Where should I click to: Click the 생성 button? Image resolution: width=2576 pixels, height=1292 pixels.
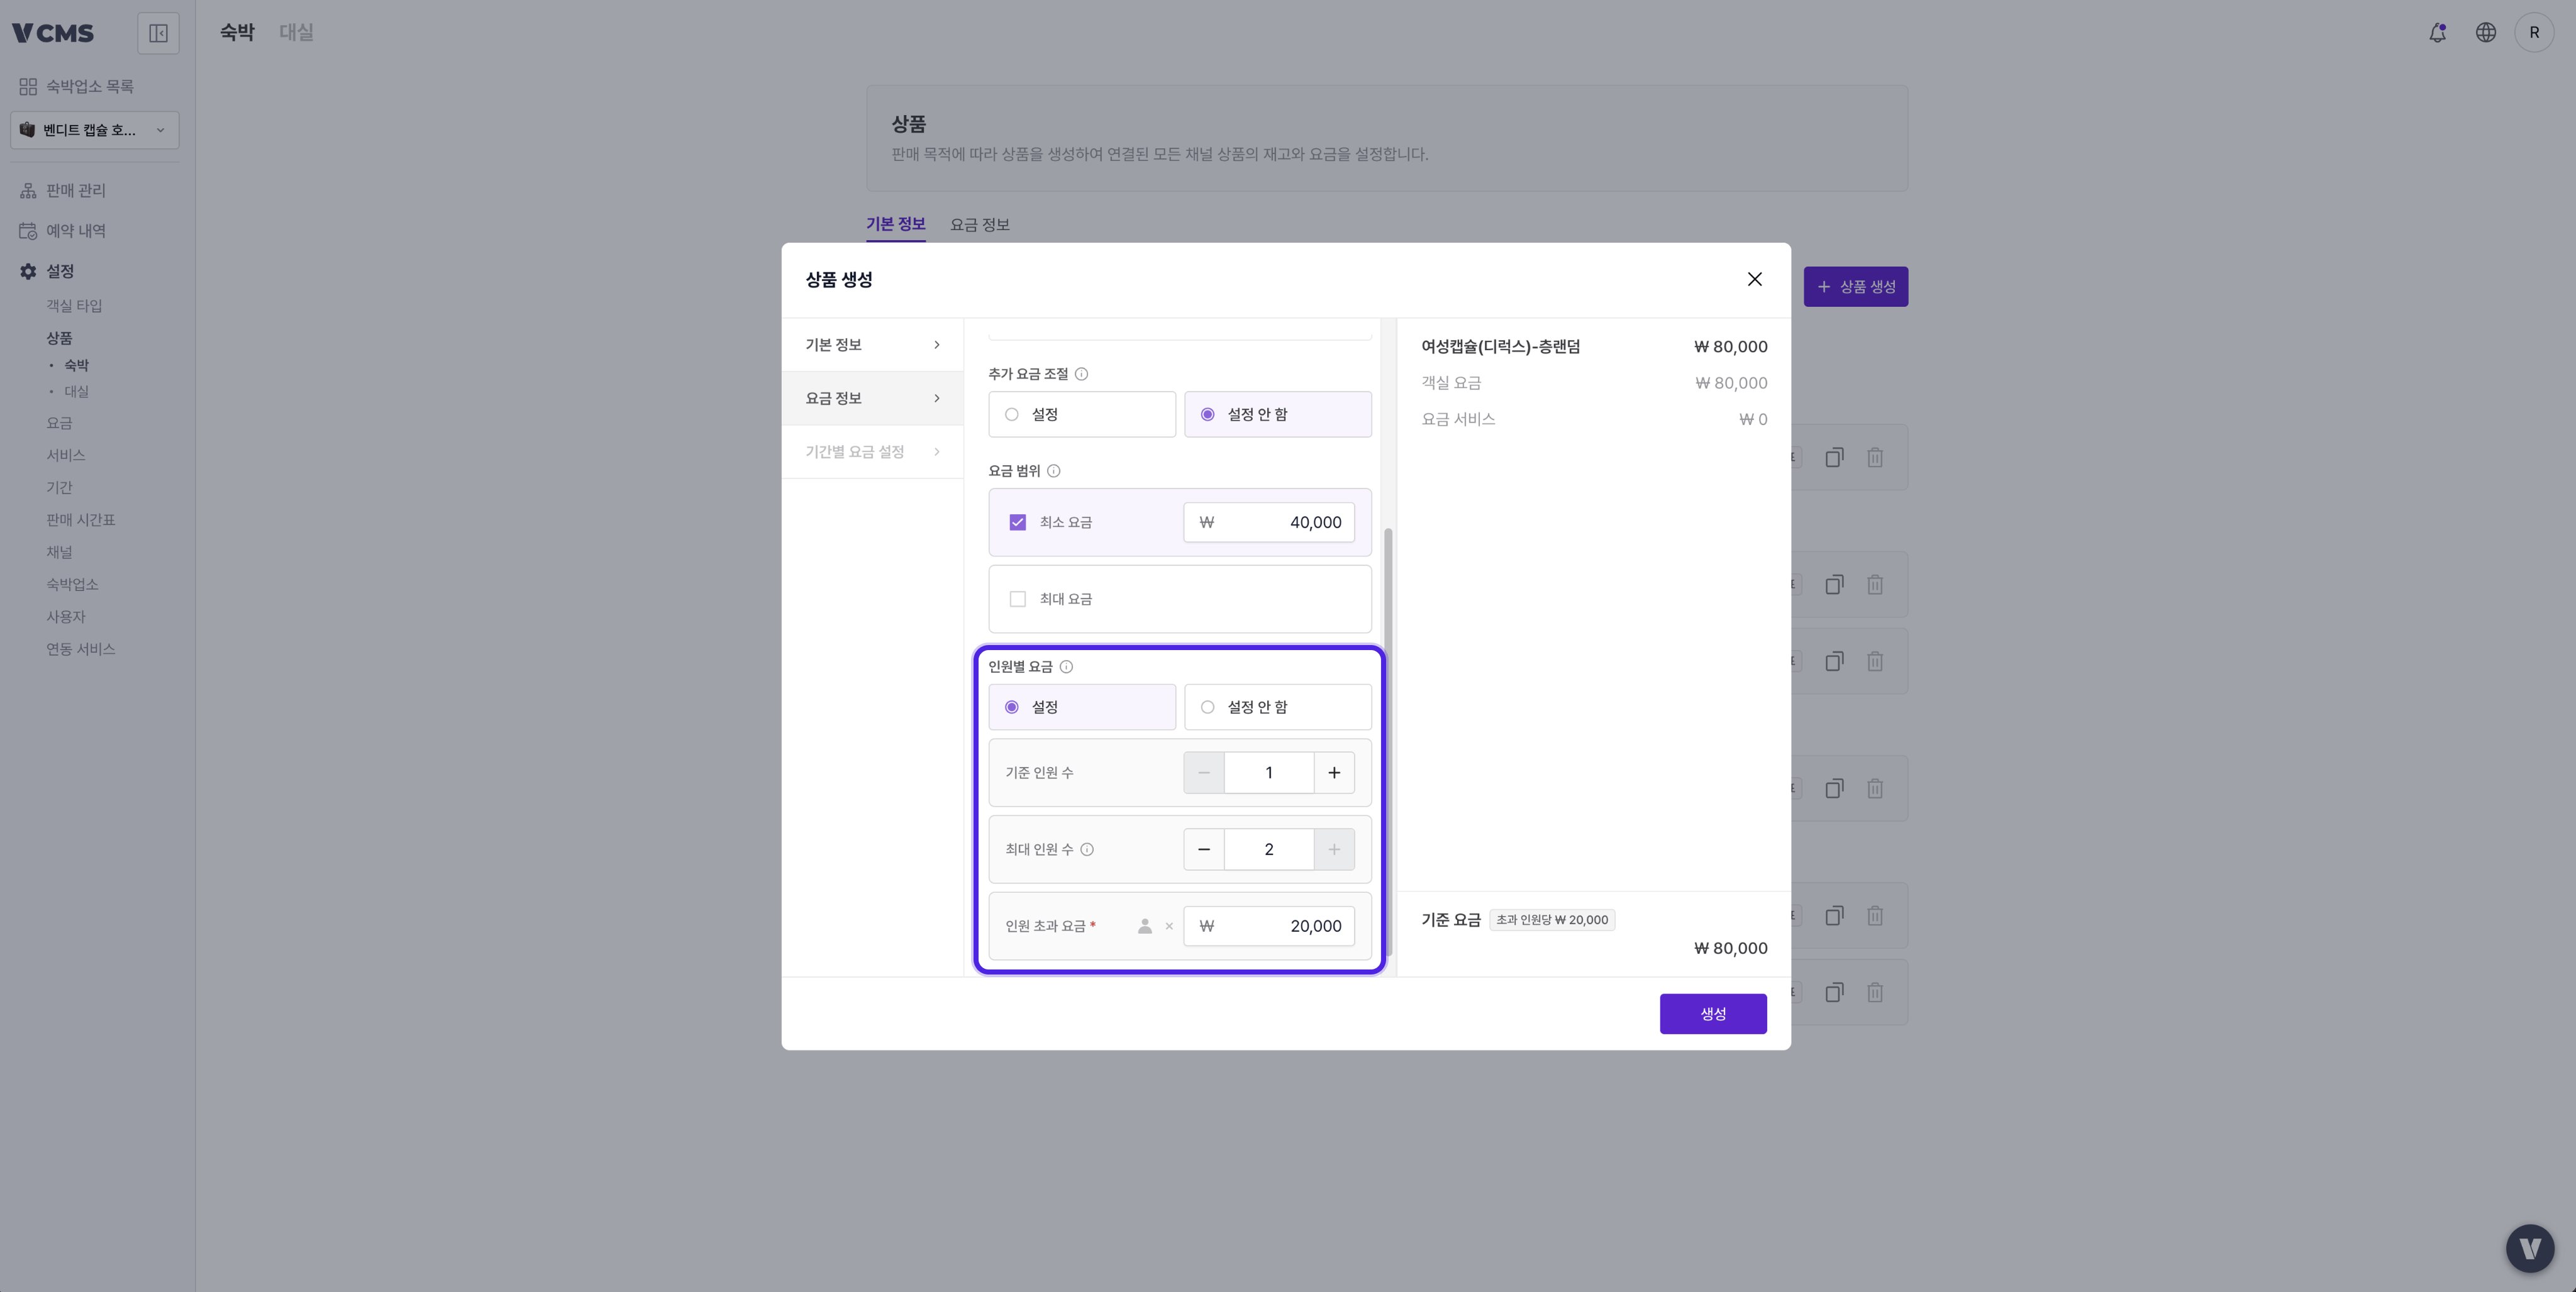[x=1713, y=1014]
